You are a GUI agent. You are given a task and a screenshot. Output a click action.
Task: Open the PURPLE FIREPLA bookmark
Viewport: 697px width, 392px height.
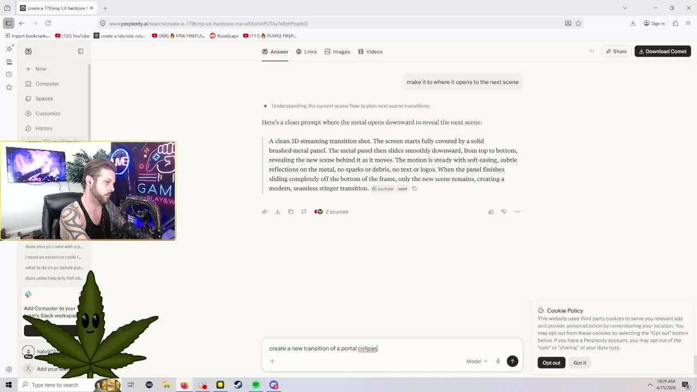click(270, 36)
